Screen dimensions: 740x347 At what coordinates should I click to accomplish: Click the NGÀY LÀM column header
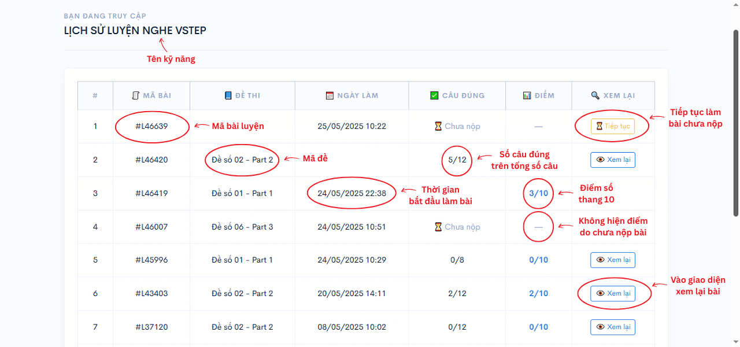pyautogui.click(x=352, y=95)
